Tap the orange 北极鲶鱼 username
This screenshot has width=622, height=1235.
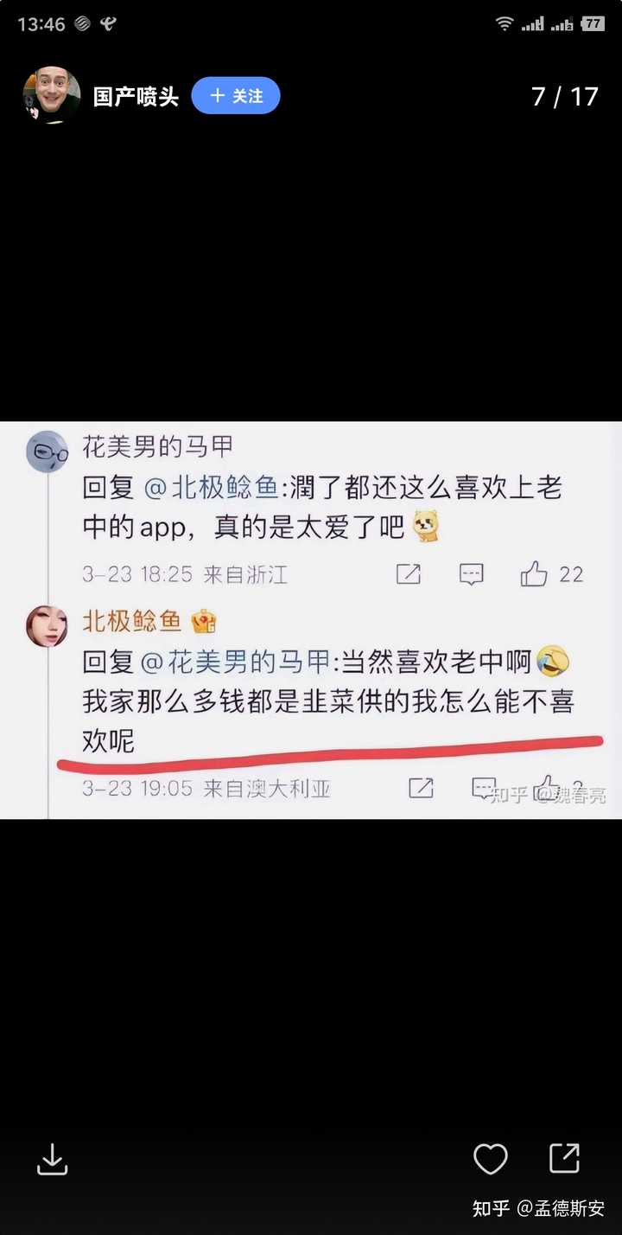pyautogui.click(x=132, y=620)
